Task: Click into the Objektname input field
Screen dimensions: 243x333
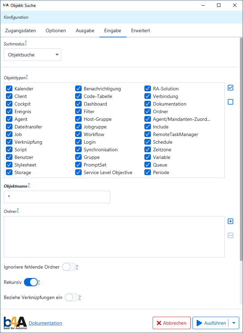Action: click(57, 197)
